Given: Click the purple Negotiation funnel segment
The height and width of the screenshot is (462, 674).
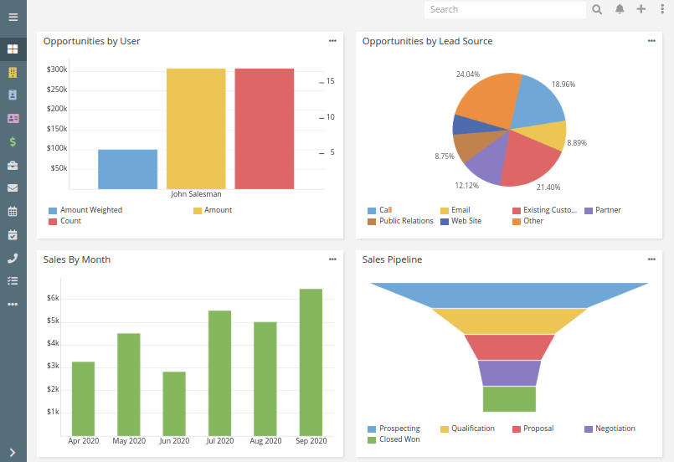Looking at the screenshot, I should click(509, 373).
